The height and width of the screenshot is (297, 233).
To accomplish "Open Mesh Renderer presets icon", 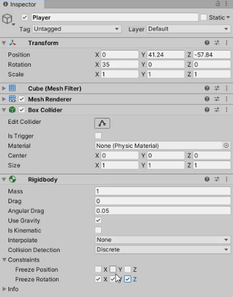I will click(x=217, y=99).
